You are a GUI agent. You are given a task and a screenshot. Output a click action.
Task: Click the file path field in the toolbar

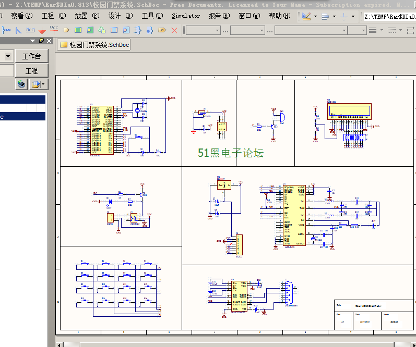[389, 16]
